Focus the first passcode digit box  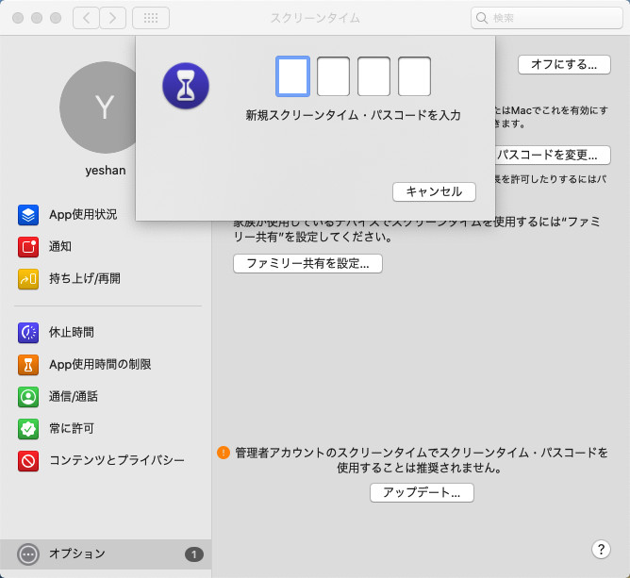click(292, 76)
